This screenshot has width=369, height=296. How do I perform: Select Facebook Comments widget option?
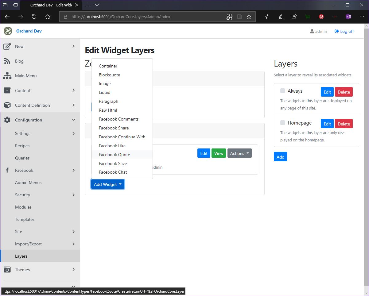(x=122, y=119)
